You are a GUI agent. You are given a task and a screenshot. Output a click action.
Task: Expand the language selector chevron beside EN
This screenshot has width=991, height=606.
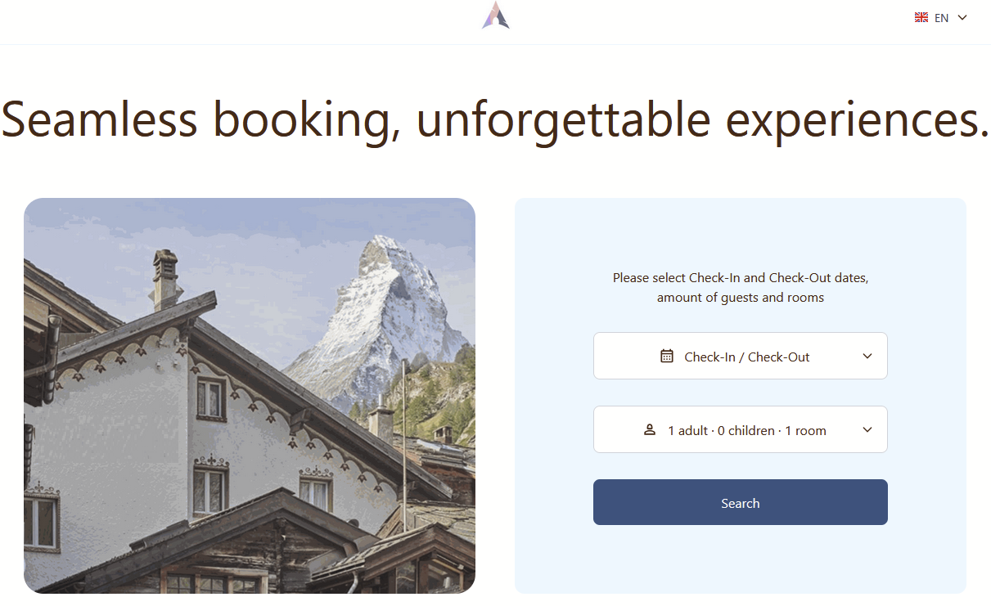pos(962,17)
